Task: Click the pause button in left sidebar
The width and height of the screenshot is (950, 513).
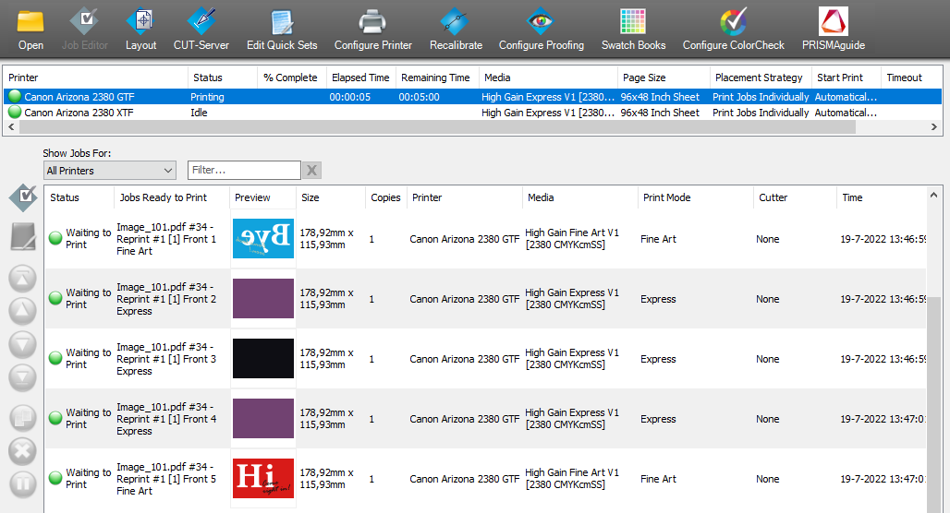Action: (x=22, y=483)
